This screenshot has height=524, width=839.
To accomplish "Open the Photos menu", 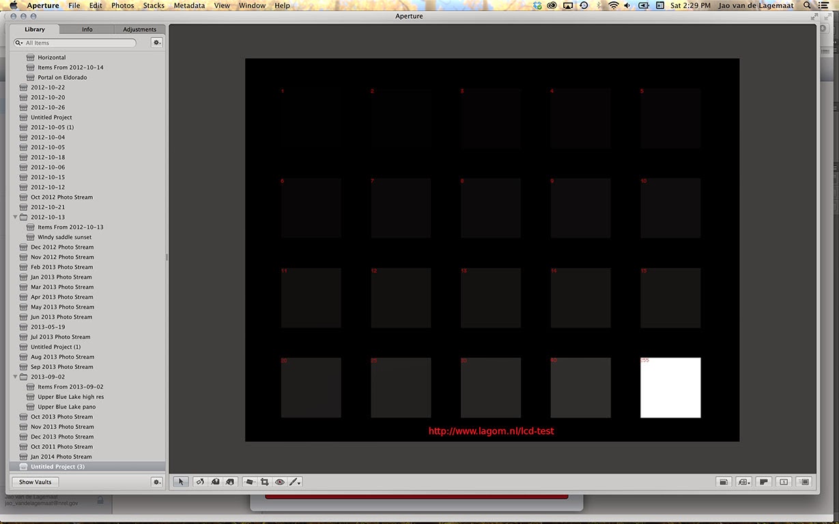I will pyautogui.click(x=123, y=5).
